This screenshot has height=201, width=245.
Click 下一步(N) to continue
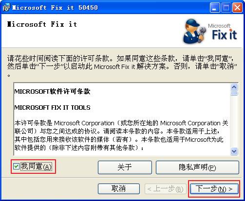[x=214, y=189]
